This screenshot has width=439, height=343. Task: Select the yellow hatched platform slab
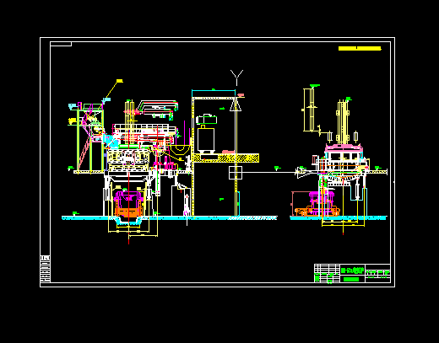click(x=225, y=158)
